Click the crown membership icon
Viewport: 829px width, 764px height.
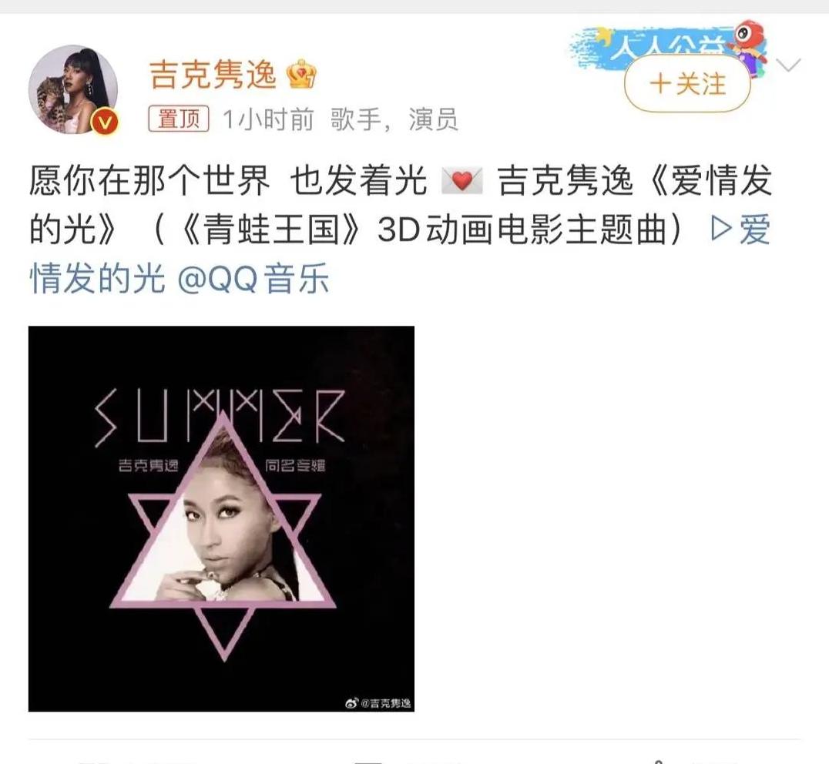pos(301,75)
